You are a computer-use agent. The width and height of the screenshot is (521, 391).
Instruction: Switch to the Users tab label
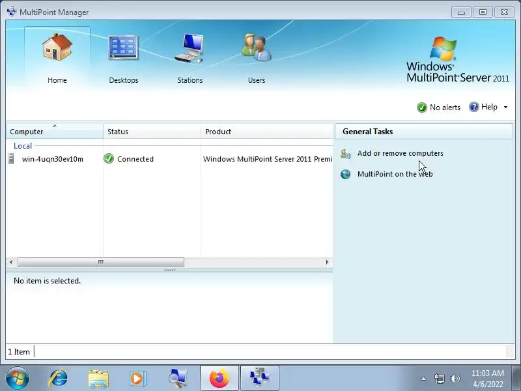click(257, 80)
